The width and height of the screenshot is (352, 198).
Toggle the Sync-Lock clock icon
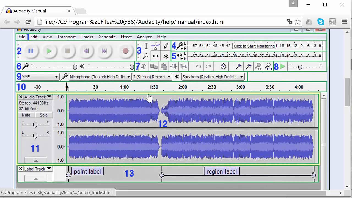[x=224, y=66]
